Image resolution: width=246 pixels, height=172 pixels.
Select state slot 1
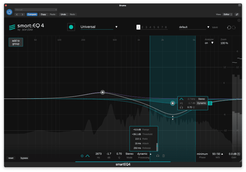click(138, 27)
